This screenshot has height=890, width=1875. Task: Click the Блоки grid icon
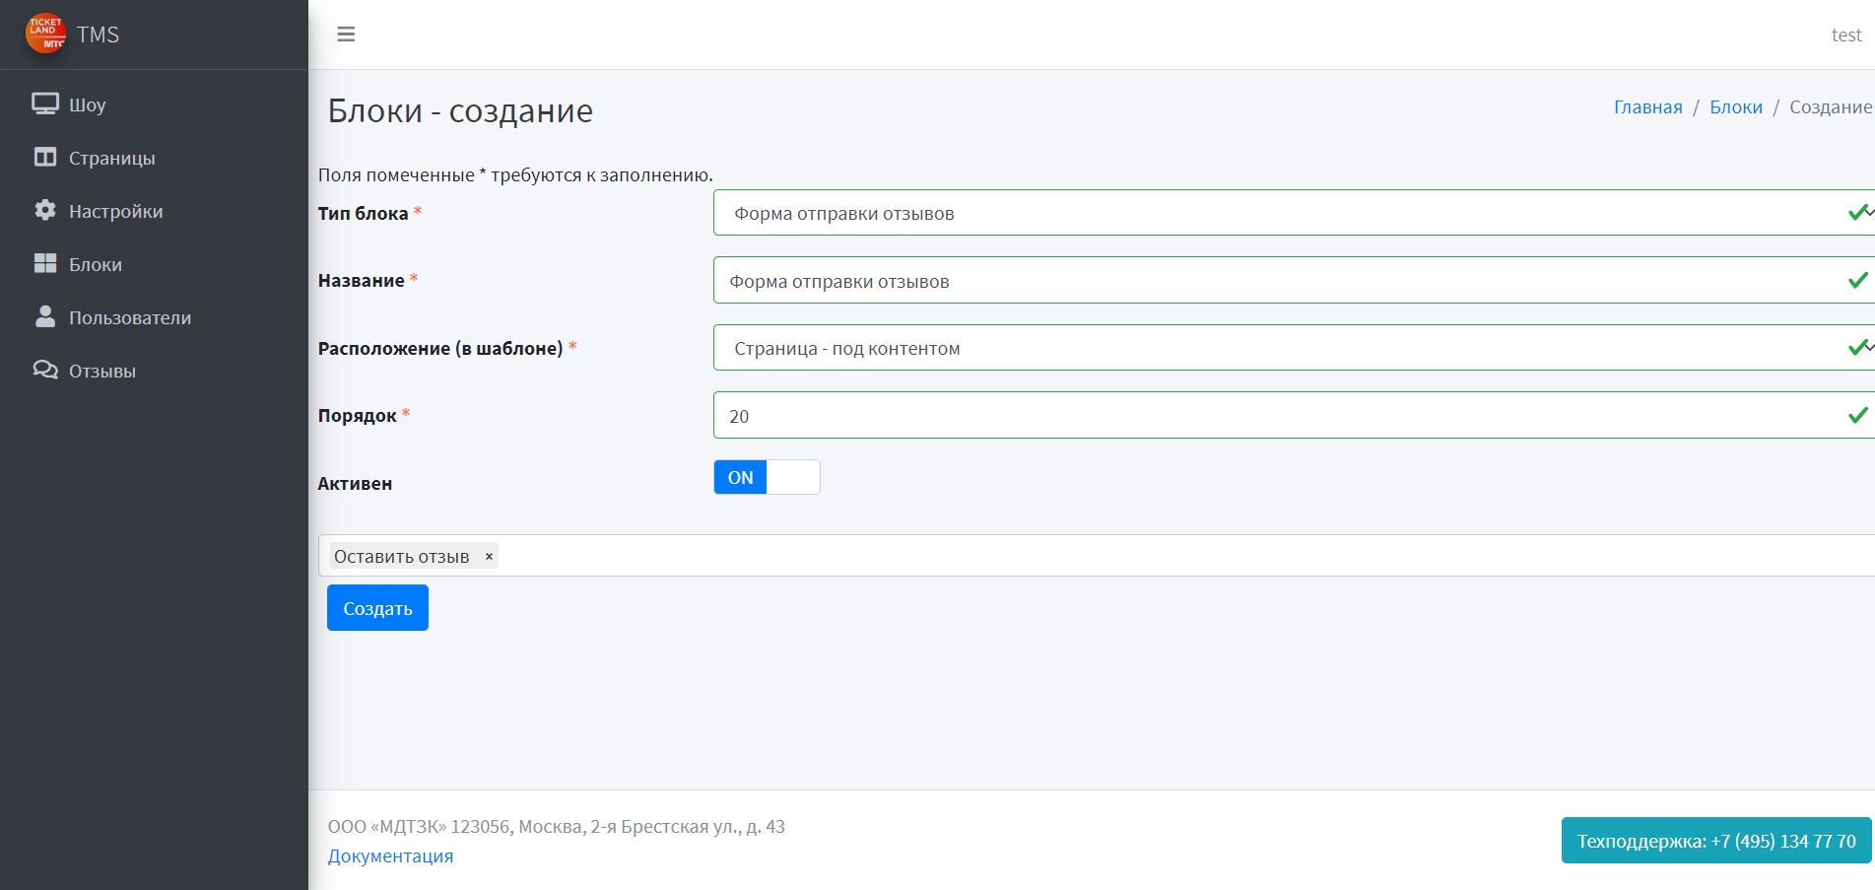[x=45, y=263]
